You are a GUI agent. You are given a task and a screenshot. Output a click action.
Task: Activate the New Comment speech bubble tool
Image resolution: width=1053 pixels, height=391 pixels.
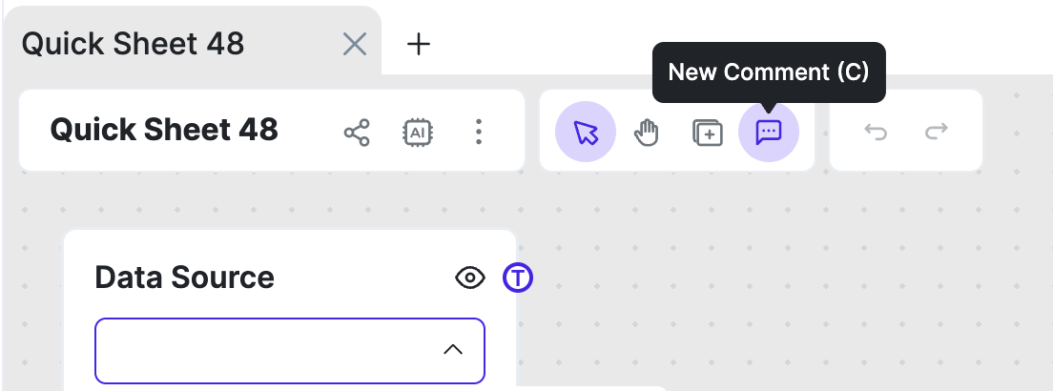tap(769, 132)
